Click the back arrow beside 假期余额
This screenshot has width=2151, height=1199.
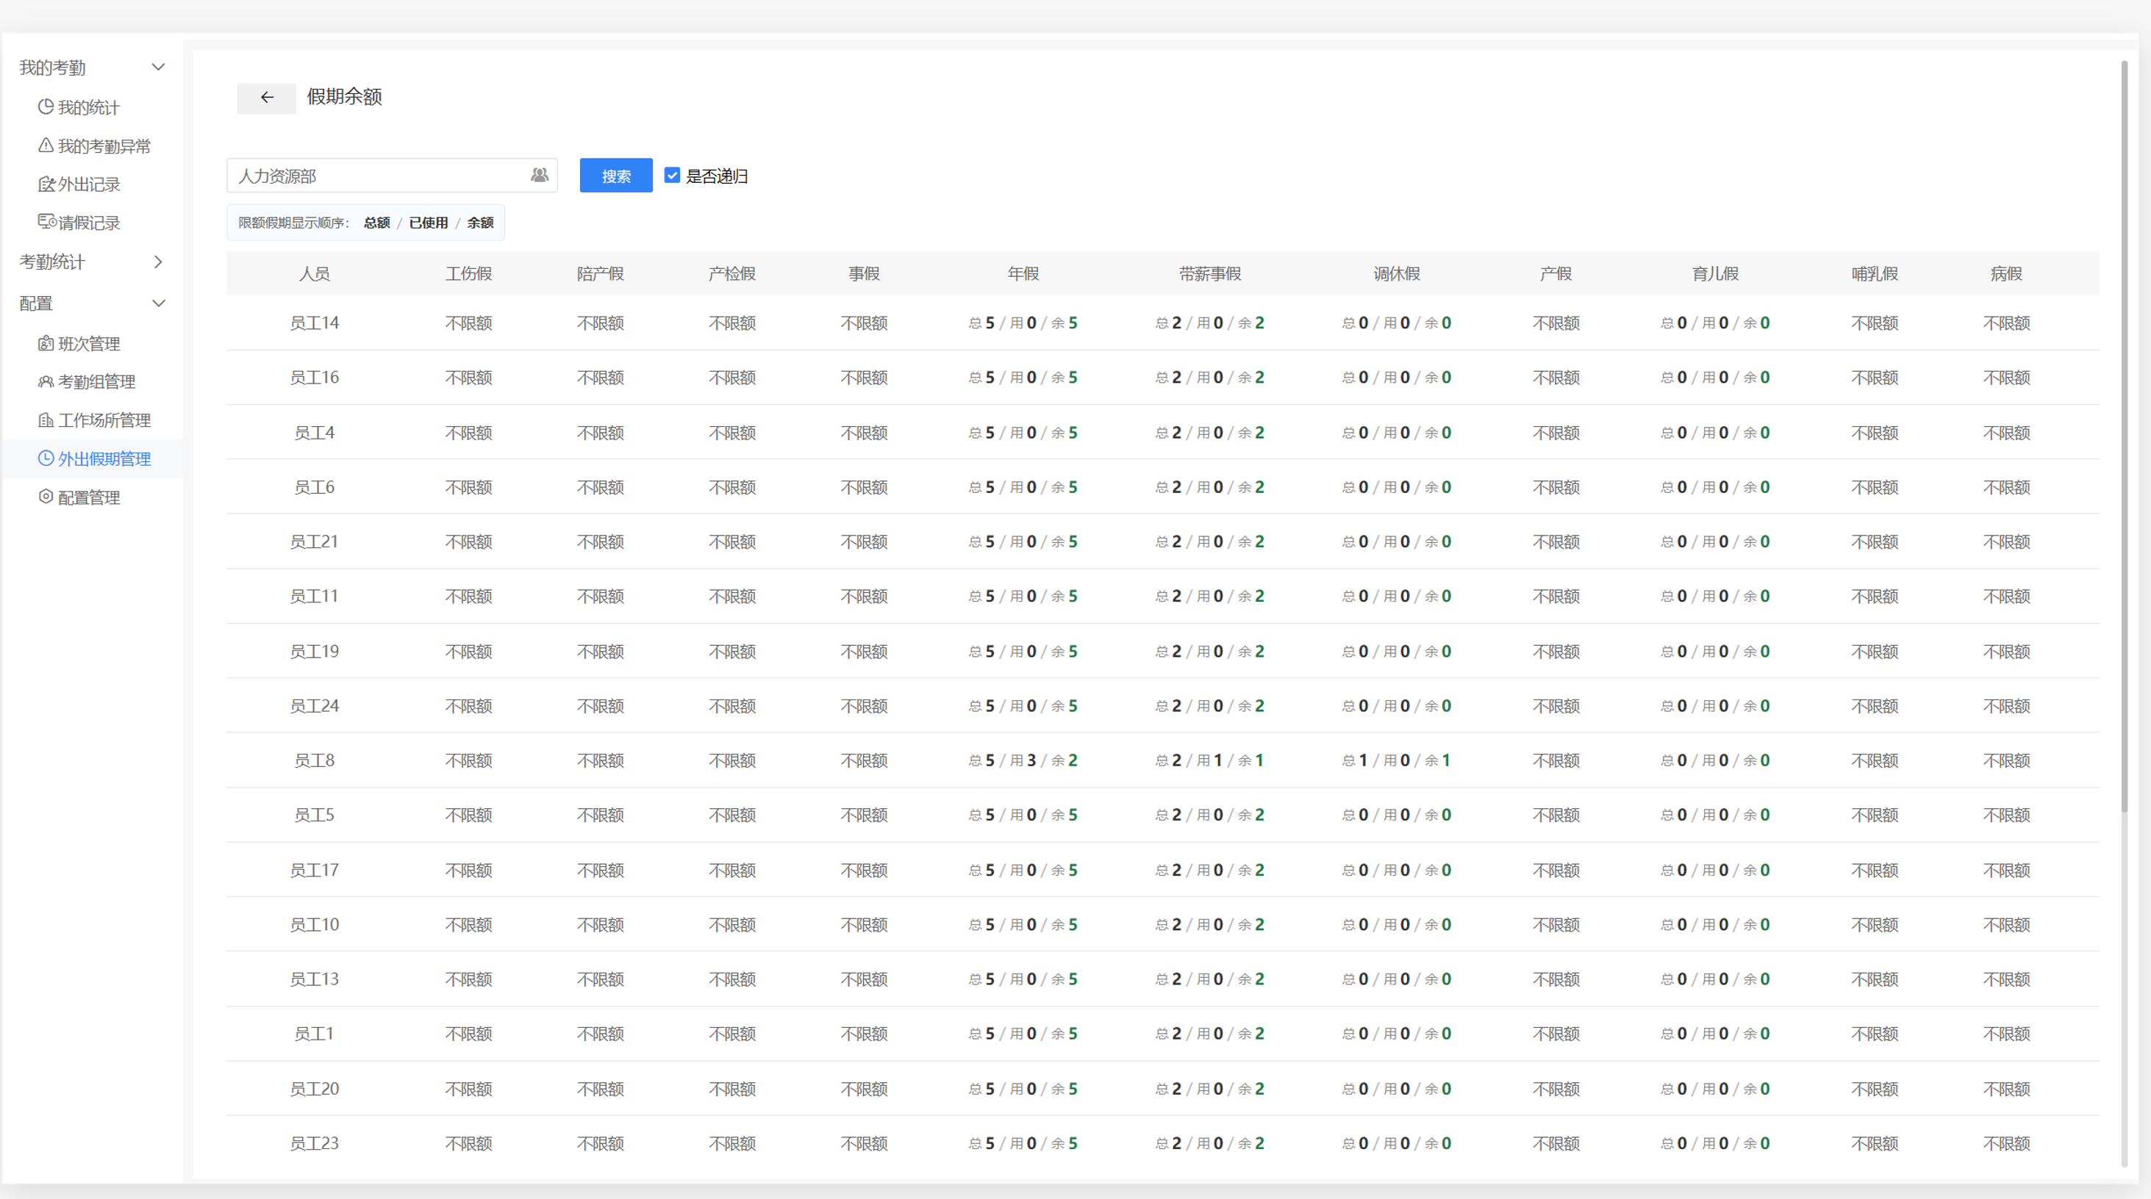(x=266, y=98)
